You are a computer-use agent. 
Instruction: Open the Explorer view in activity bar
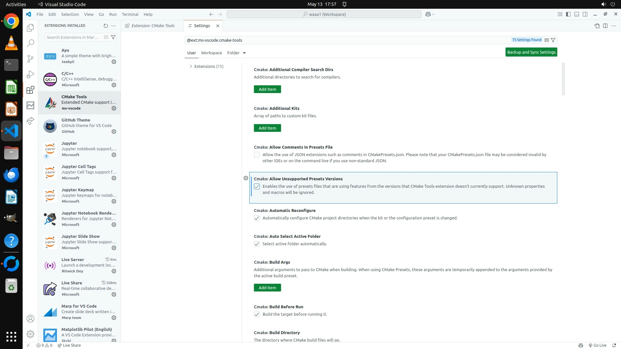pos(30,28)
